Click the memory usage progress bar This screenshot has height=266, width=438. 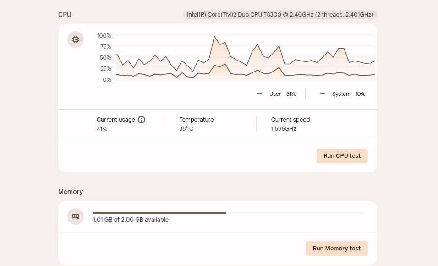click(x=228, y=213)
